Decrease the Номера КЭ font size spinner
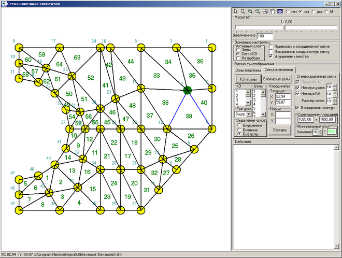 (x=335, y=96)
